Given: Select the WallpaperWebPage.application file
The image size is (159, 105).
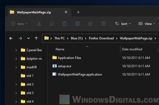Looking at the screenshot, I should pyautogui.click(x=80, y=74).
